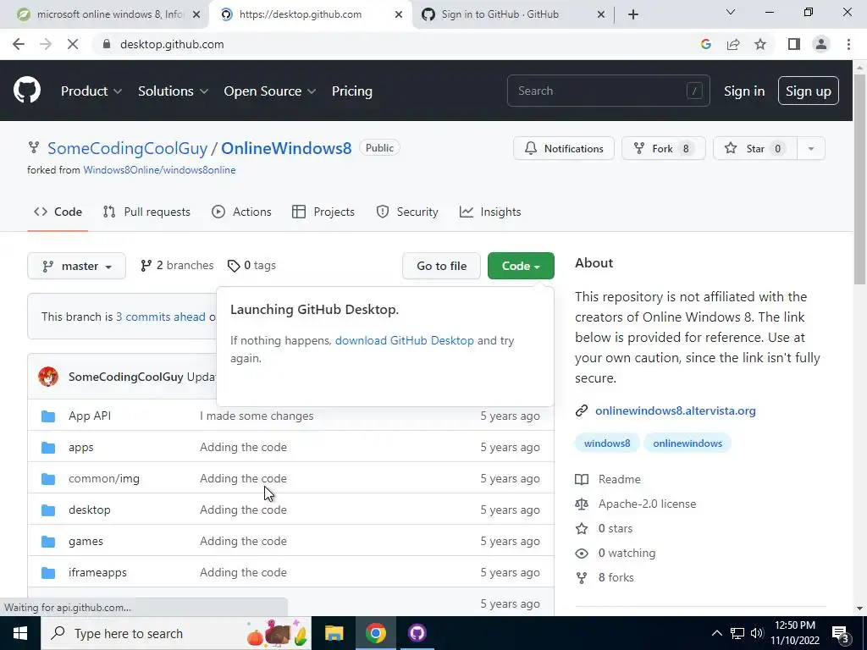Switch to Chrome in taskbar
867x650 pixels.
375,633
